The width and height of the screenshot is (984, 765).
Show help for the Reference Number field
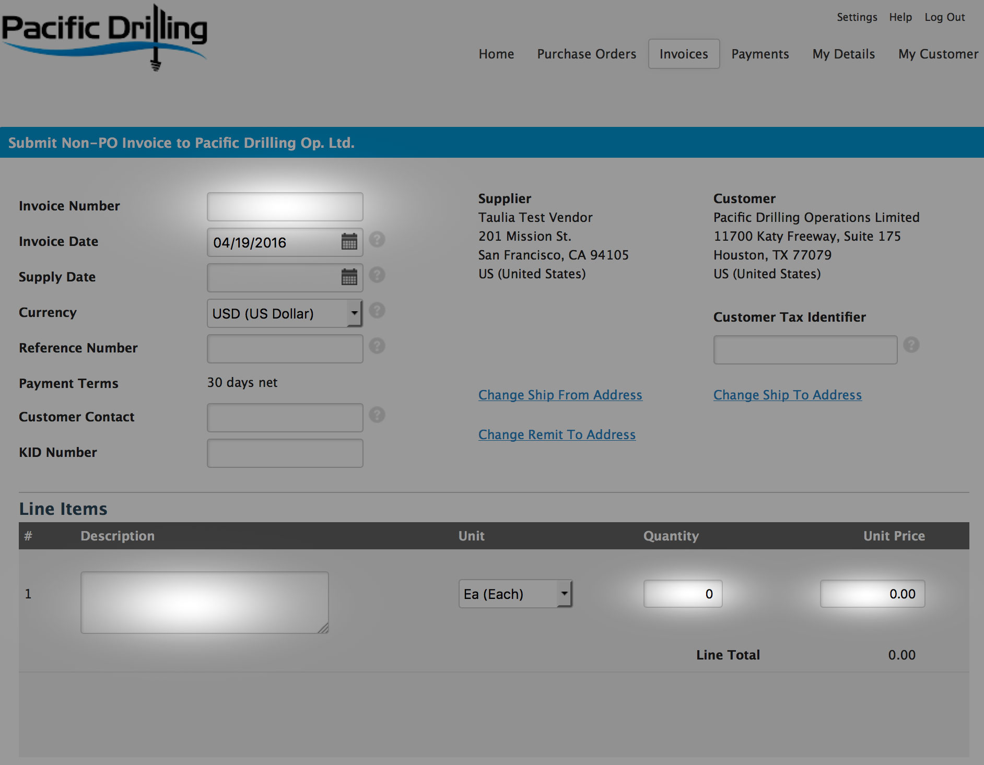pyautogui.click(x=377, y=346)
